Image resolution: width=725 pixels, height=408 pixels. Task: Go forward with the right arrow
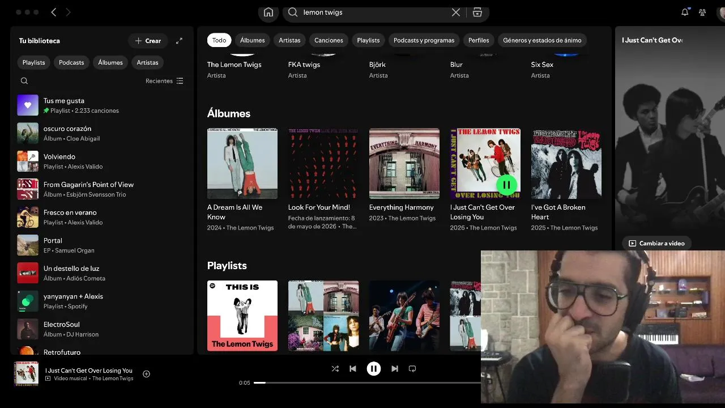68,12
